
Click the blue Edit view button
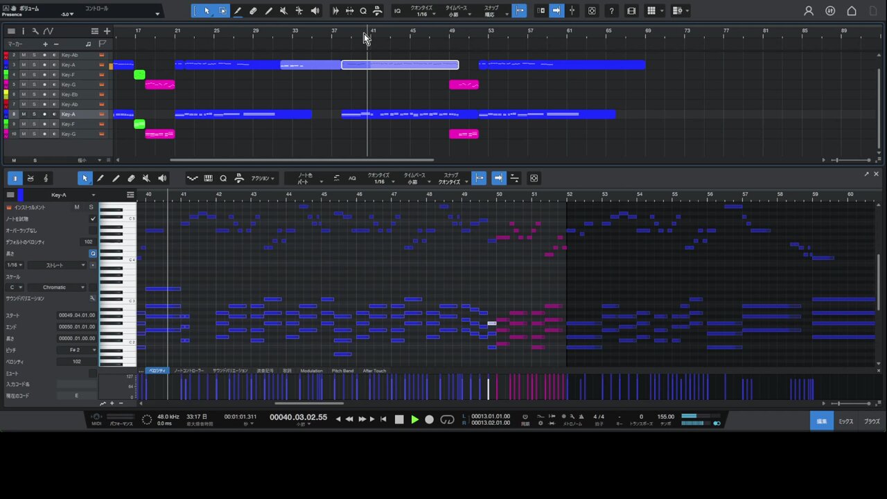[821, 421]
